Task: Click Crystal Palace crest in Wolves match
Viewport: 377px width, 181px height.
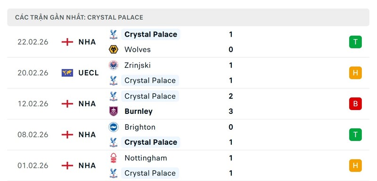Action: [113, 34]
